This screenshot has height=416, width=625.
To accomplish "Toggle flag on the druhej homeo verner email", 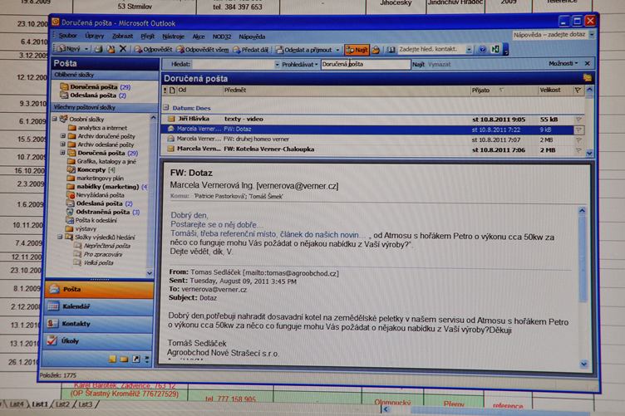I will click(x=578, y=140).
